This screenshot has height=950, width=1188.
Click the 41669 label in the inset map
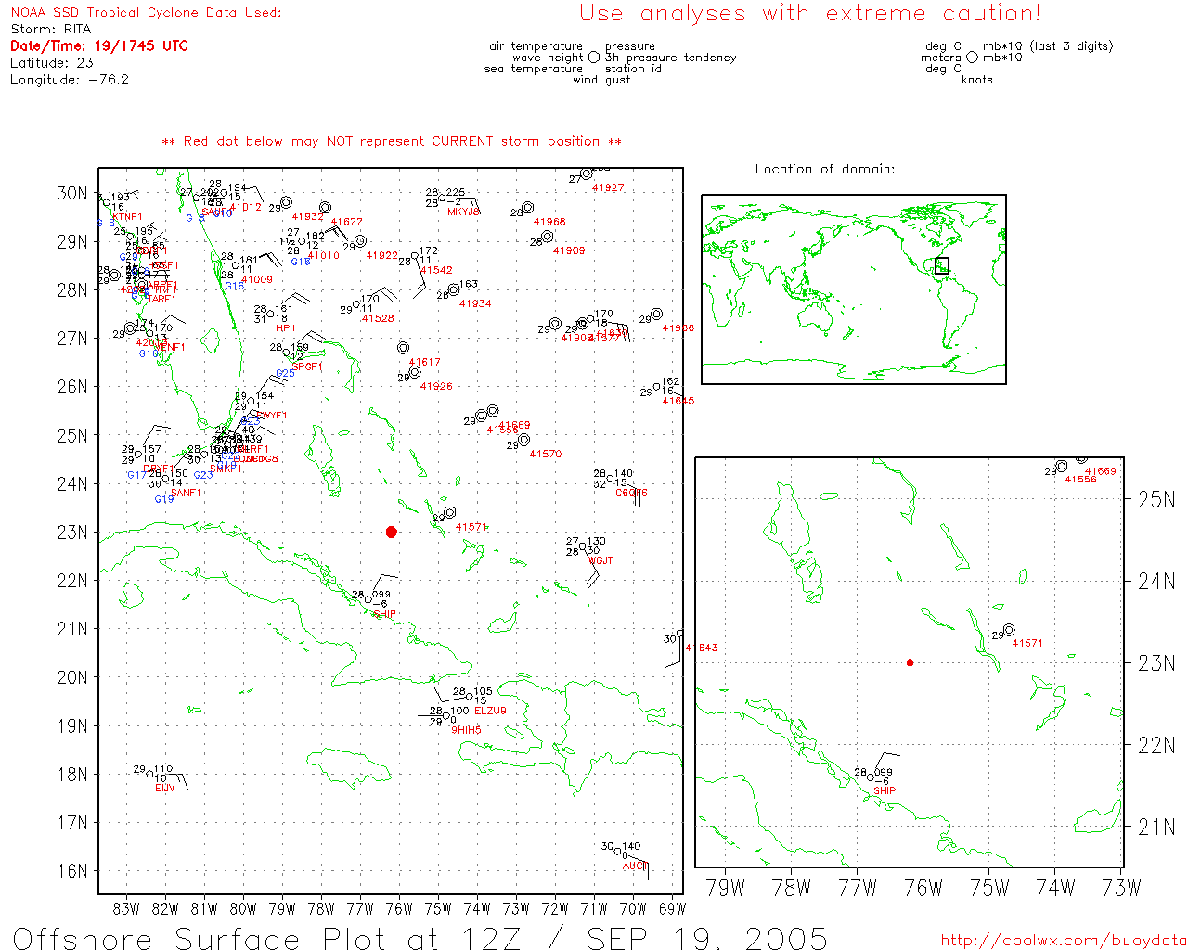pos(1100,471)
